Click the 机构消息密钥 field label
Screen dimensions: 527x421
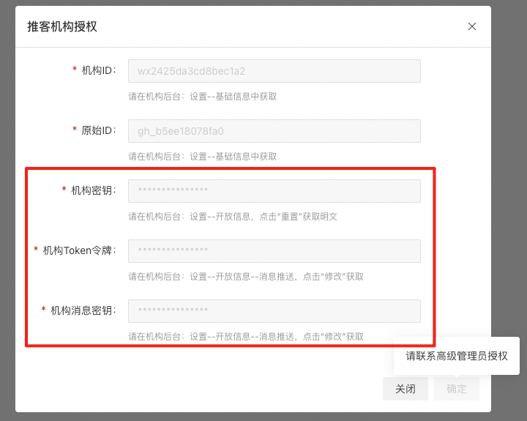coord(83,310)
